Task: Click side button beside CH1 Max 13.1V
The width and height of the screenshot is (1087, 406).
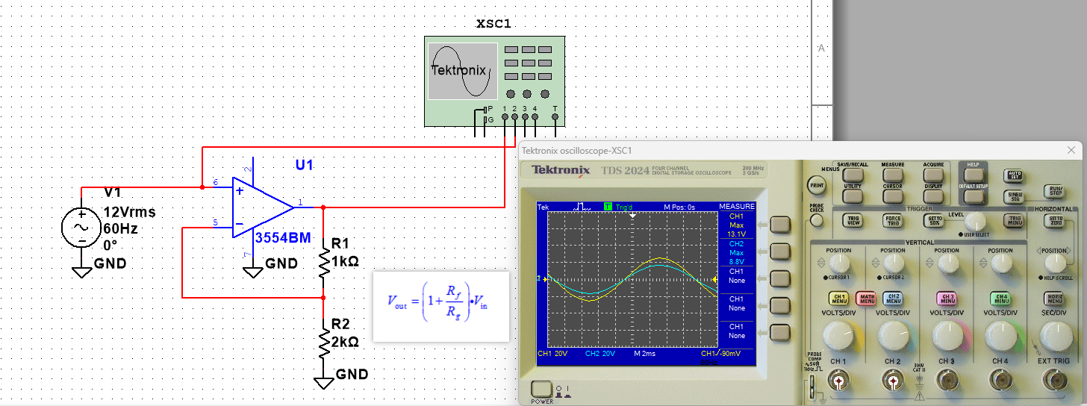Action: coord(780,225)
